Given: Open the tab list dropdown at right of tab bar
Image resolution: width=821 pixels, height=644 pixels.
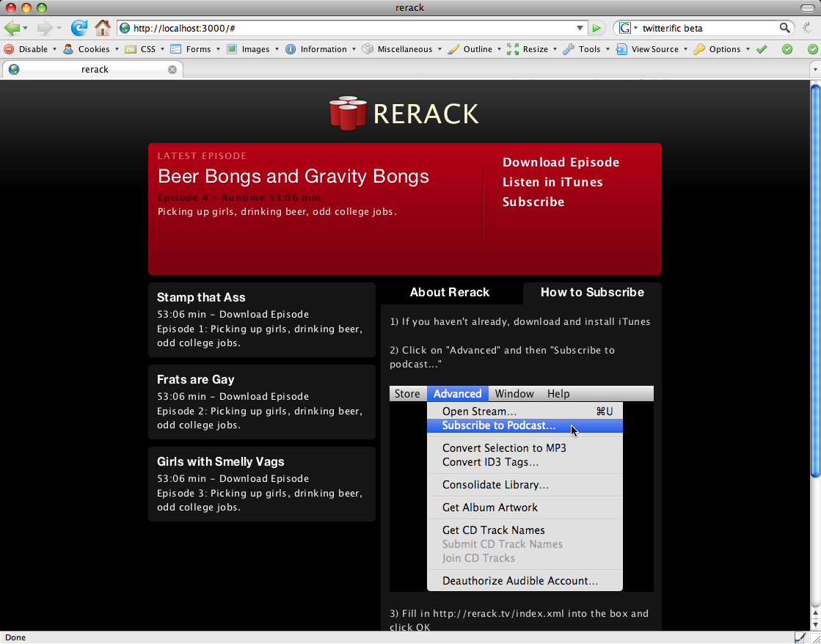Looking at the screenshot, I should tap(814, 69).
